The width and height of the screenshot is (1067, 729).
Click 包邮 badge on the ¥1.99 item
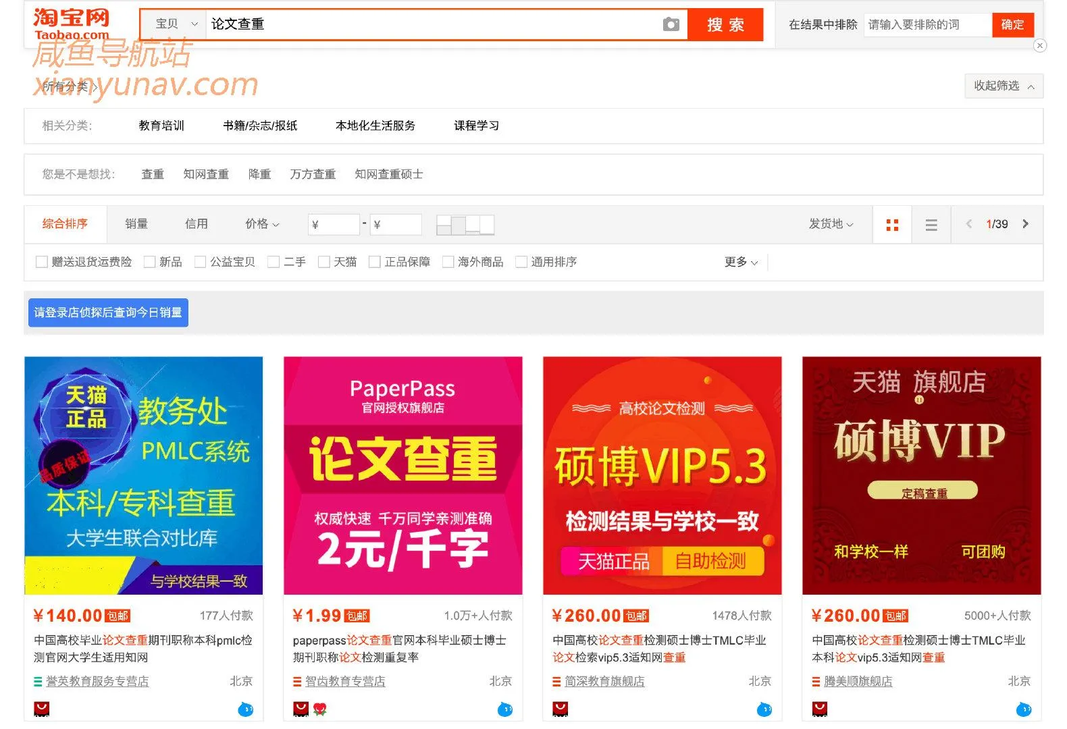357,616
